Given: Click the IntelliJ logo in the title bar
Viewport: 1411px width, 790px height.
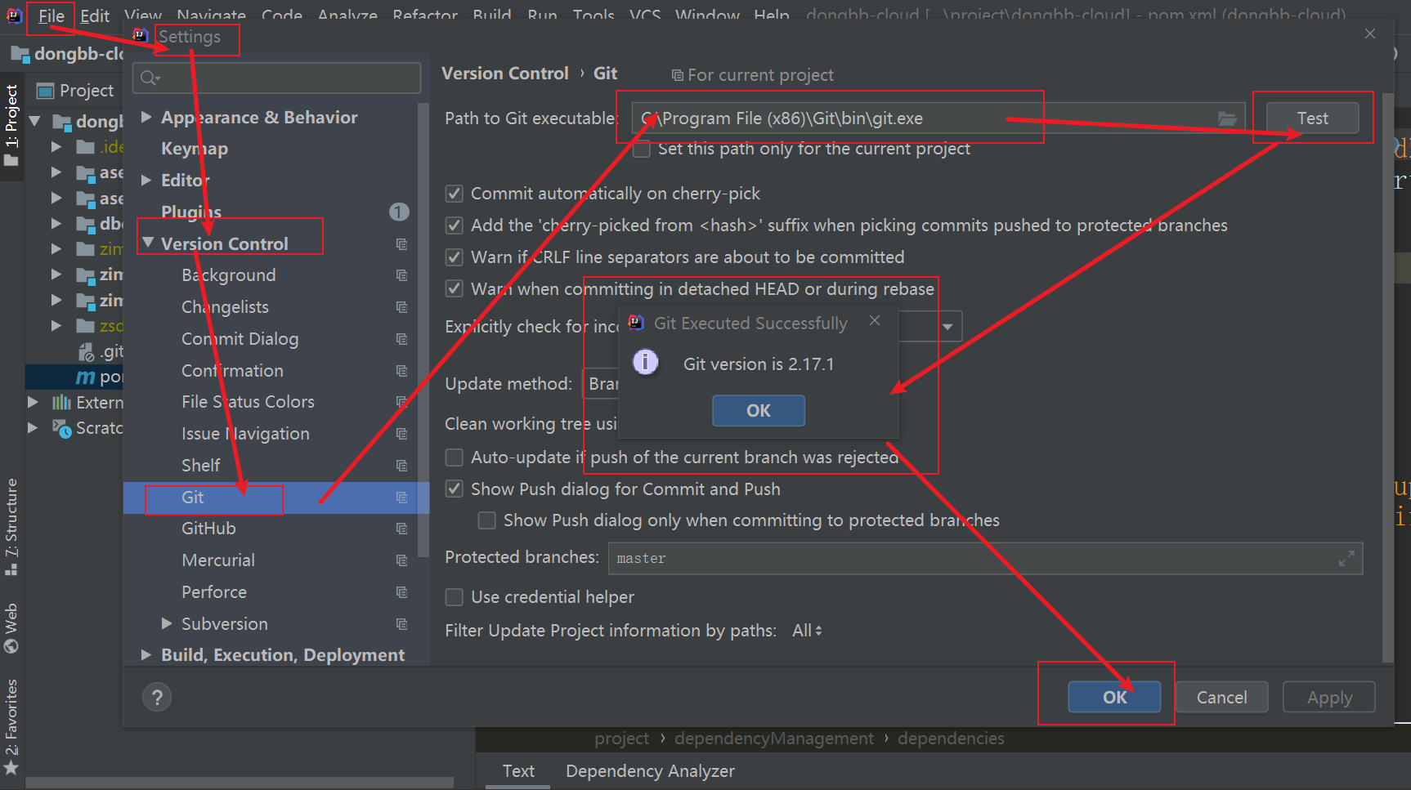Looking at the screenshot, I should [x=14, y=15].
